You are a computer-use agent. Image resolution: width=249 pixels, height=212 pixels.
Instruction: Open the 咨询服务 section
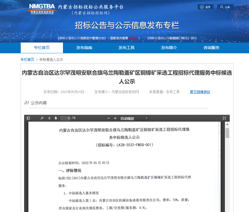click(211, 48)
